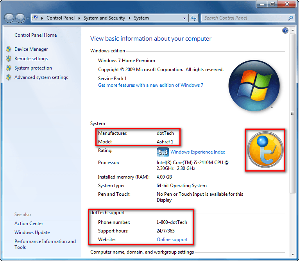The image size is (299, 261).
Task: Open Windows Experience Index link
Action: [197, 152]
